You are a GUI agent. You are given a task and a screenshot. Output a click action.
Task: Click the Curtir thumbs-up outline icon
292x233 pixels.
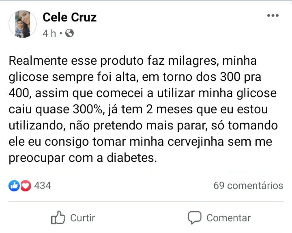58,217
